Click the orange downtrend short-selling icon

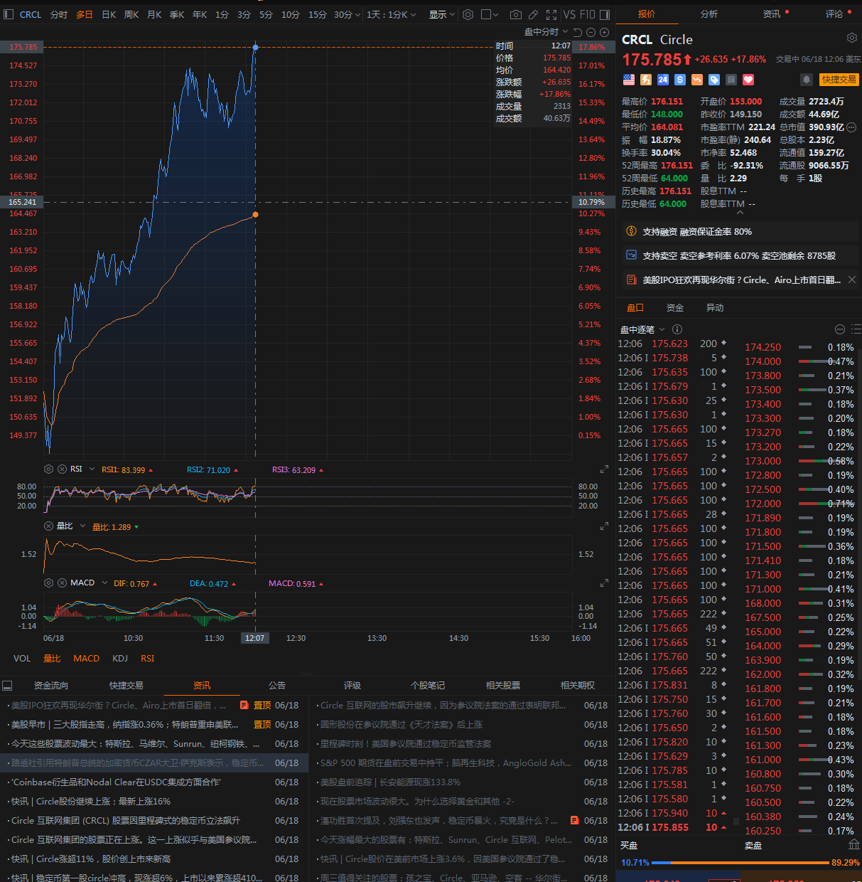696,80
